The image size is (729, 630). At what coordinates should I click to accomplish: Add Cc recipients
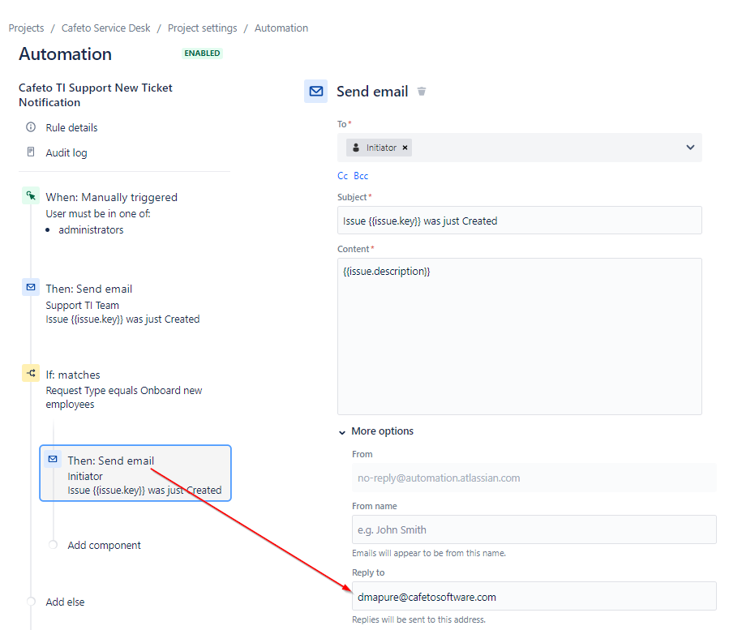(343, 176)
